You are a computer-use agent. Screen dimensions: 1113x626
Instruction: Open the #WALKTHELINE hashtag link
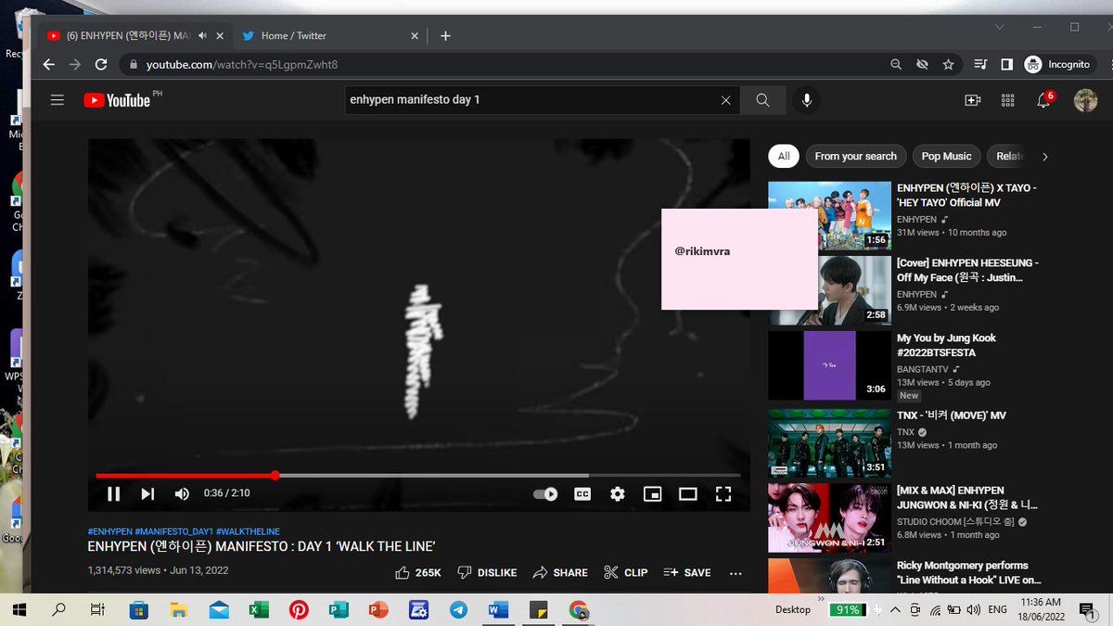[x=249, y=531]
